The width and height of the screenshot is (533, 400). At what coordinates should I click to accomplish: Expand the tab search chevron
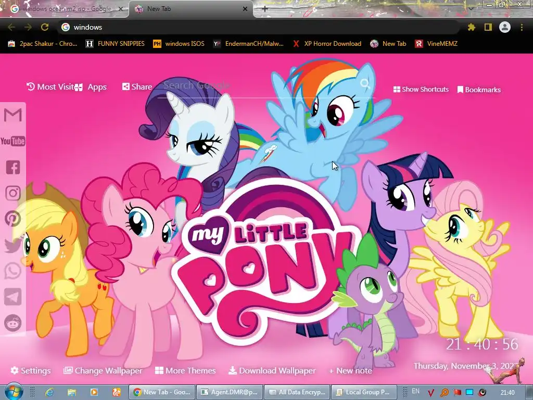(x=471, y=9)
